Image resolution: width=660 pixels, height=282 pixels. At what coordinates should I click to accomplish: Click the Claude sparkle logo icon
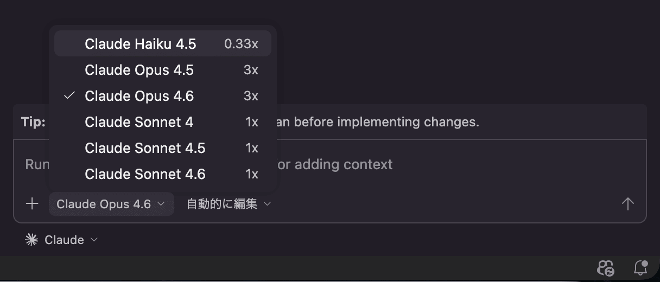[31, 240]
